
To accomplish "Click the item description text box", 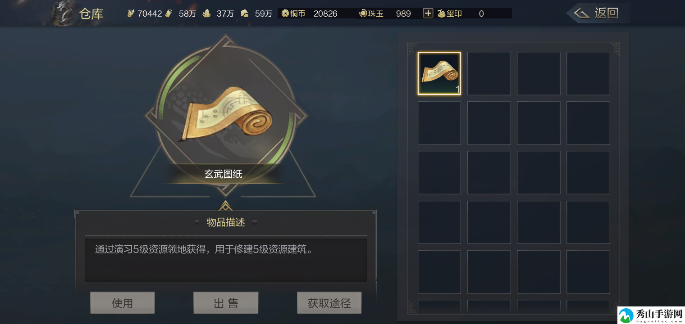I will click(226, 260).
